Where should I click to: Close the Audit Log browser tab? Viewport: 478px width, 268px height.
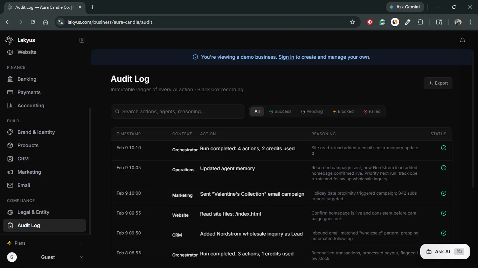pyautogui.click(x=80, y=7)
